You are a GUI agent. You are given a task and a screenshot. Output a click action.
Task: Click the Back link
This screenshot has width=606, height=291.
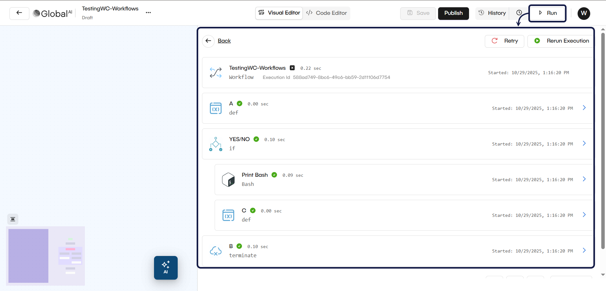224,41
